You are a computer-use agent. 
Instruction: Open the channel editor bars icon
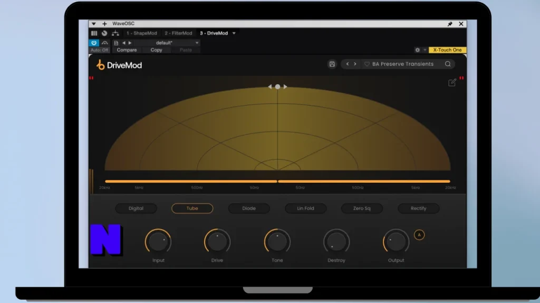coord(94,33)
